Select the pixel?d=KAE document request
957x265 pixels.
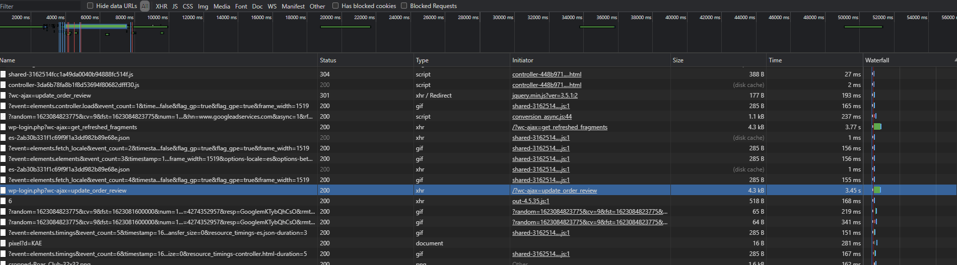[x=25, y=243]
